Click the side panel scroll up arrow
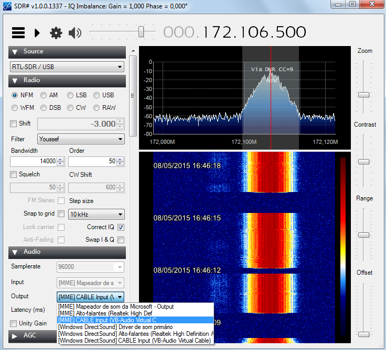The height and width of the screenshot is (350, 386). (133, 51)
